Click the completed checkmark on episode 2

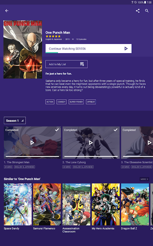click(115, 130)
